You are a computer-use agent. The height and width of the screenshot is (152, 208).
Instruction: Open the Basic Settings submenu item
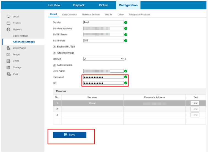click(20, 36)
